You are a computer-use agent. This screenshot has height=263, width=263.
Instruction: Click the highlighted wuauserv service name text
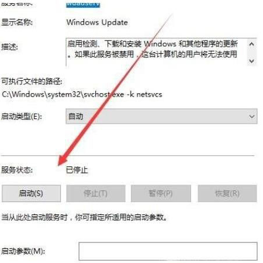point(83,4)
